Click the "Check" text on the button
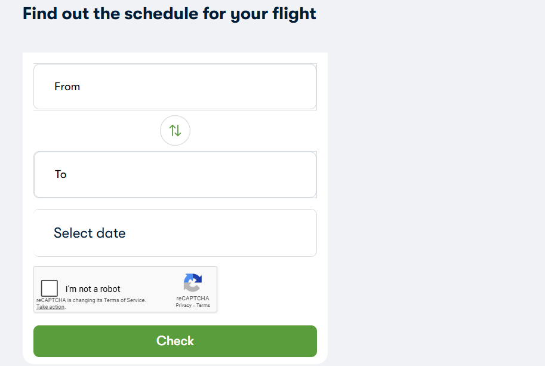Screen dimensions: 545x366 [x=175, y=341]
